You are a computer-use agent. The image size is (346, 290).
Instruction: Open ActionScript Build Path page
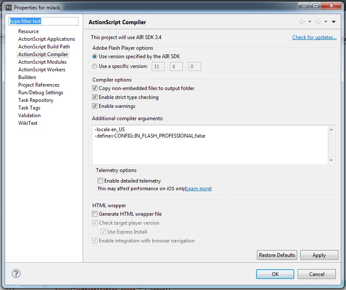tap(44, 47)
